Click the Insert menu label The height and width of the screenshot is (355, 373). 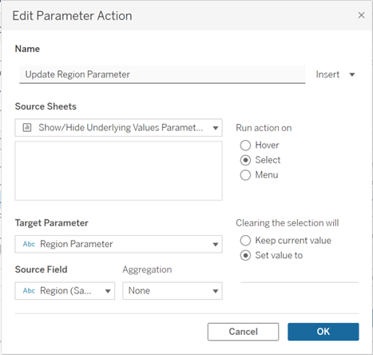click(327, 74)
